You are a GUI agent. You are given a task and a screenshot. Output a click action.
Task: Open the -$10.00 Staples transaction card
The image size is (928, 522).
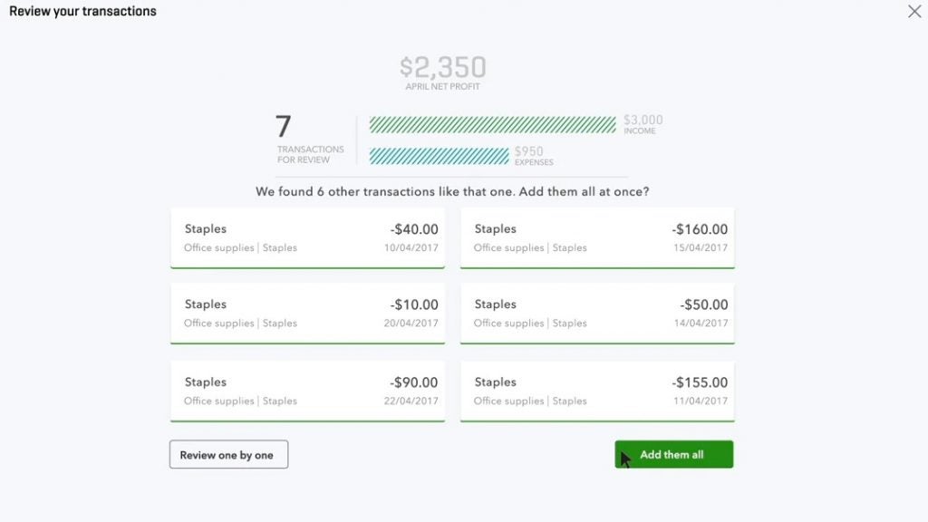tap(307, 313)
